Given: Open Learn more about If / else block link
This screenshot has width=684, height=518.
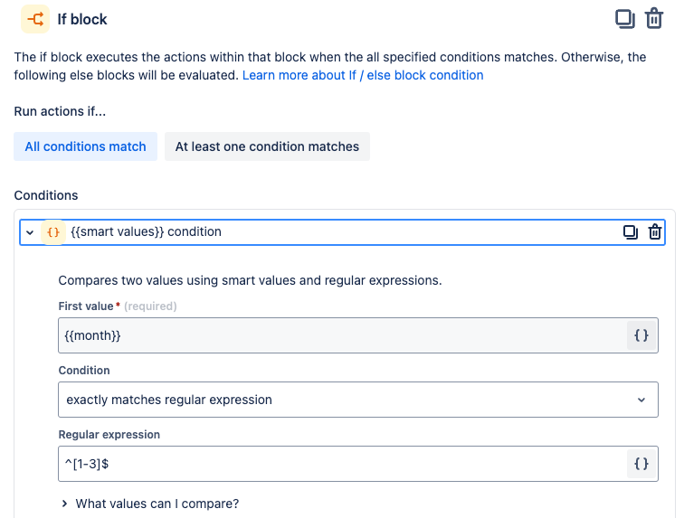Looking at the screenshot, I should tap(363, 75).
